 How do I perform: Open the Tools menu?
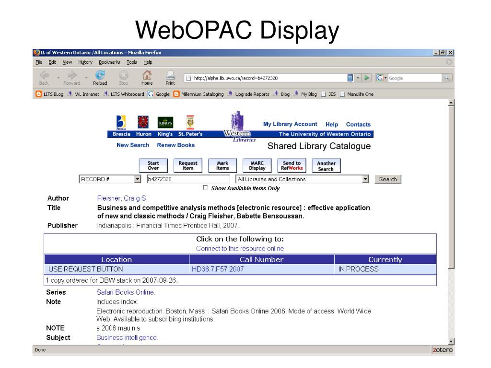coord(132,62)
